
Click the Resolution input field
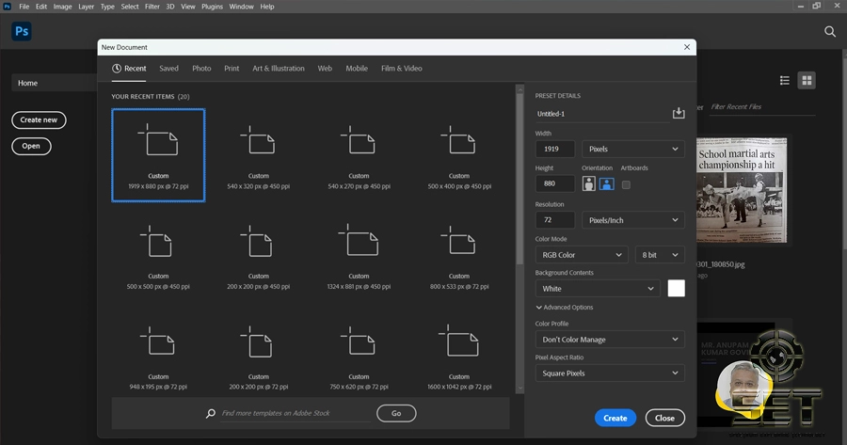[x=554, y=220]
